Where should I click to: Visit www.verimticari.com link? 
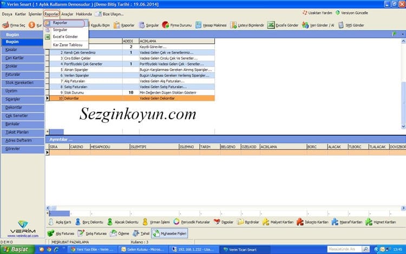pyautogui.click(x=23, y=236)
